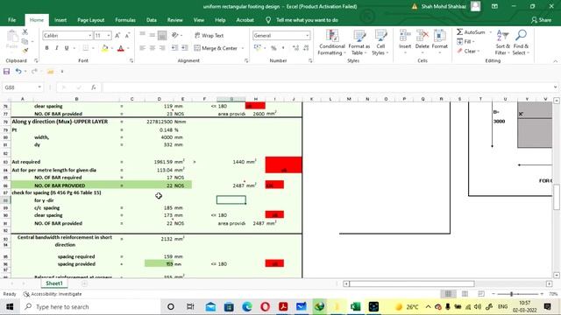Add a new sheet with the plus button
561x315 pixels.
point(84,283)
